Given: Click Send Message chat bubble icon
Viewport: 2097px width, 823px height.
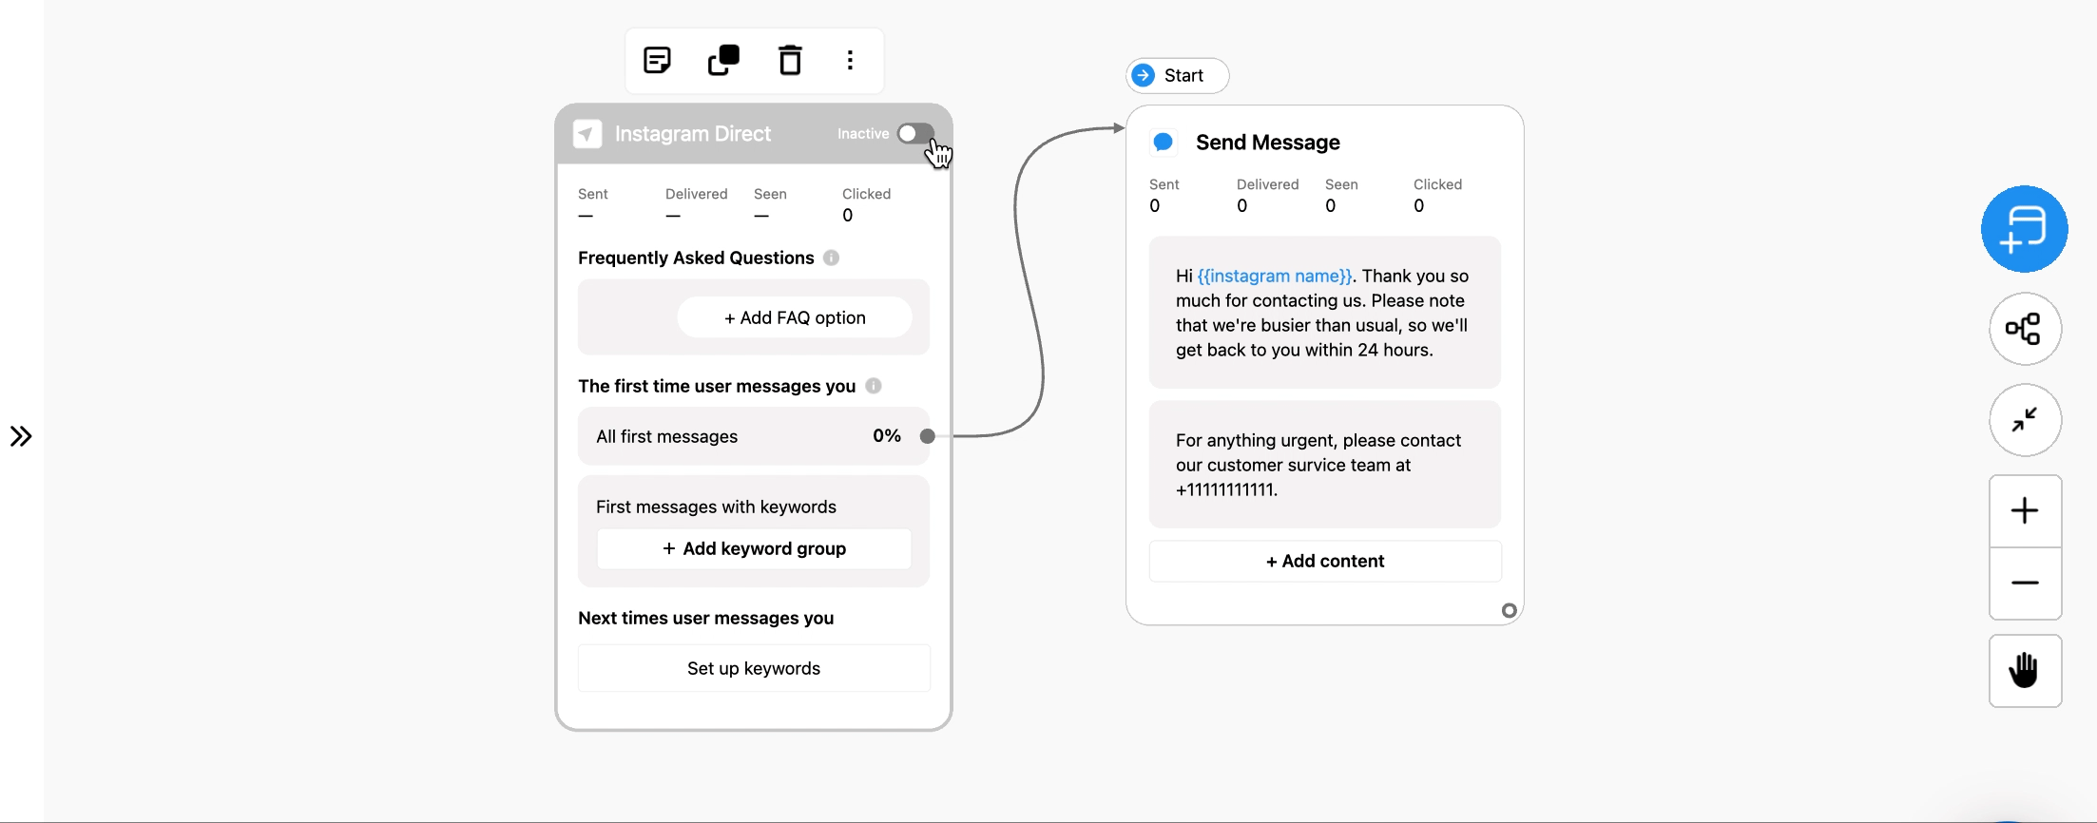Looking at the screenshot, I should [1164, 143].
